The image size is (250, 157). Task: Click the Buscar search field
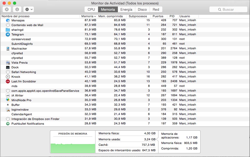point(228,9)
